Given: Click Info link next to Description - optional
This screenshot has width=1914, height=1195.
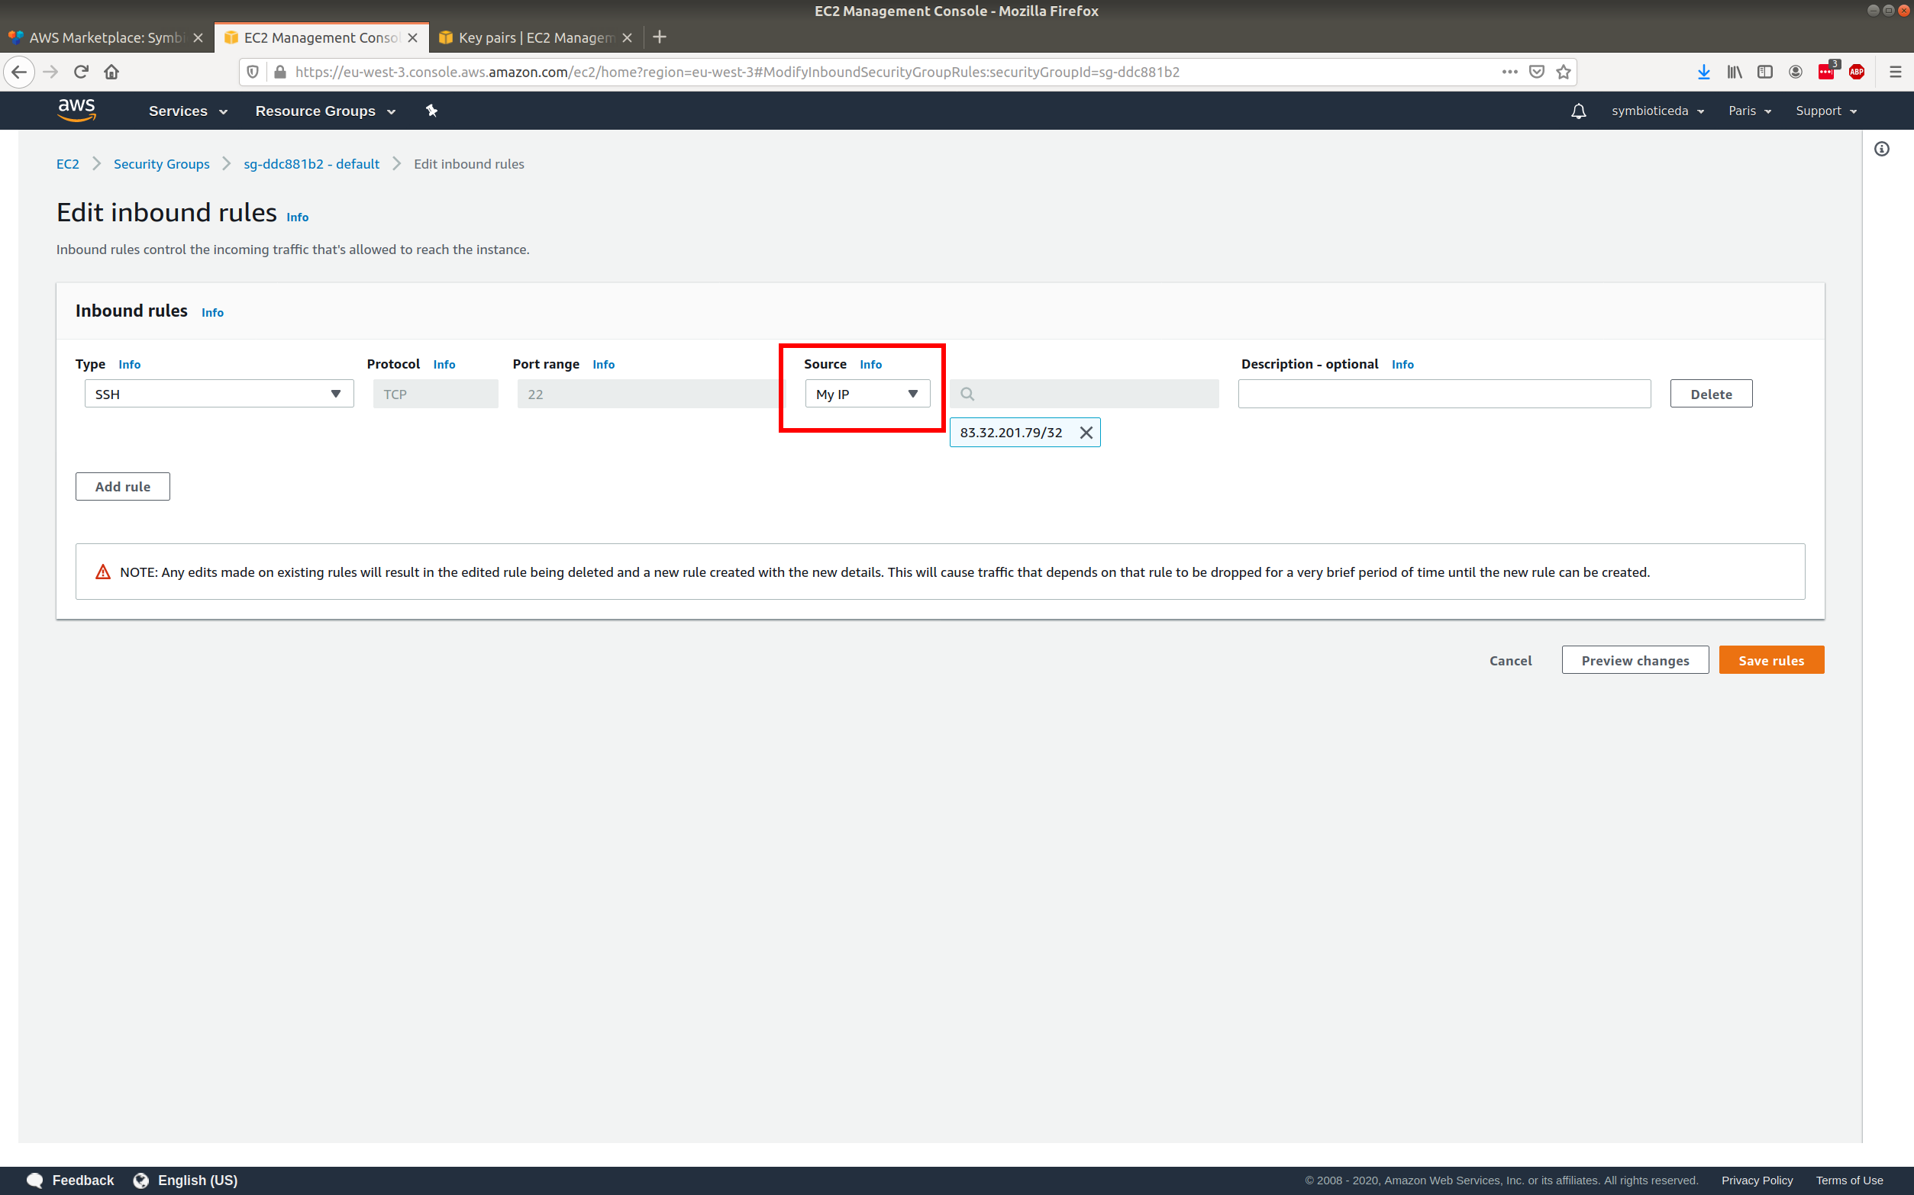Looking at the screenshot, I should 1402,364.
